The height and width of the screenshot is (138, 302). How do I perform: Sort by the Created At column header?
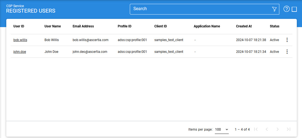tap(244, 26)
